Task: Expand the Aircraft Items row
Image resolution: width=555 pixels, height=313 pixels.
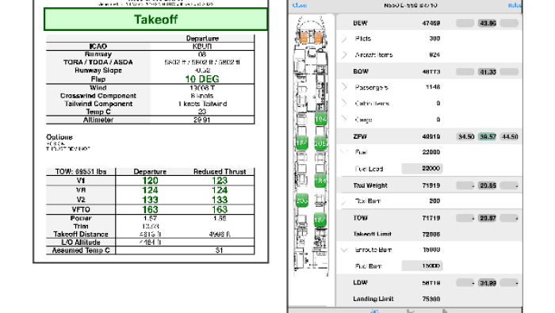Action: click(344, 55)
